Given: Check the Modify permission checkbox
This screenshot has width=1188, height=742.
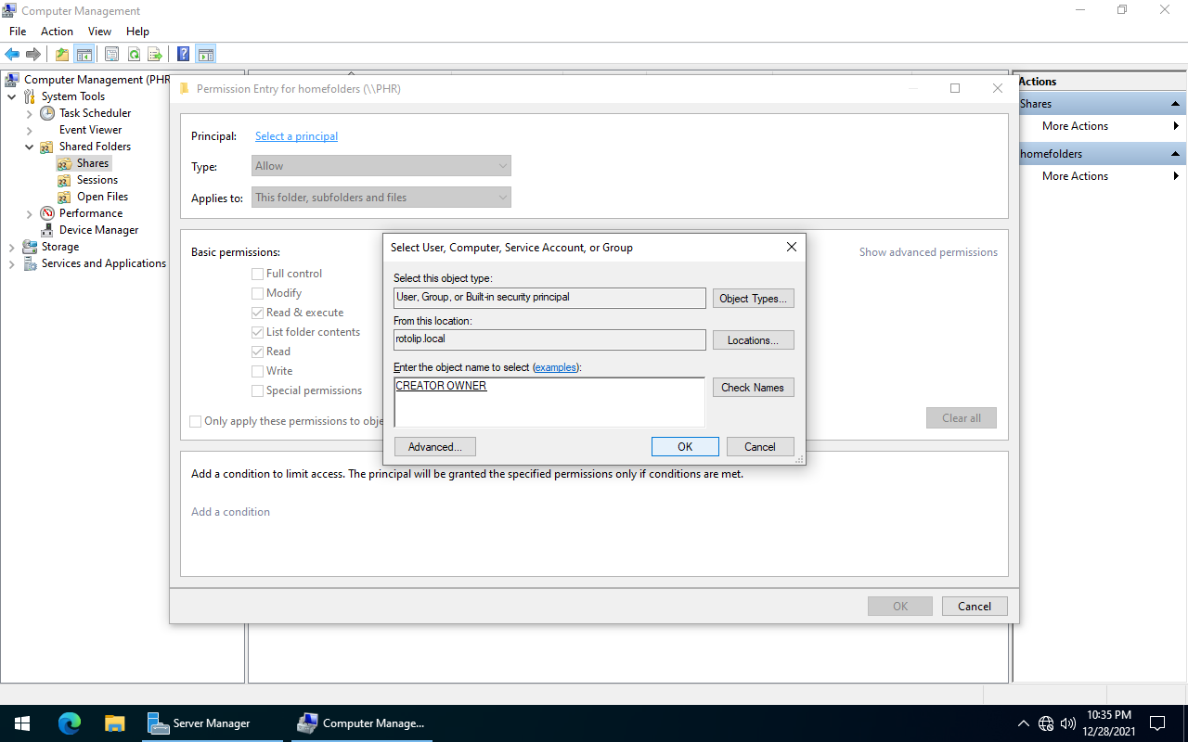Looking at the screenshot, I should tap(258, 293).
